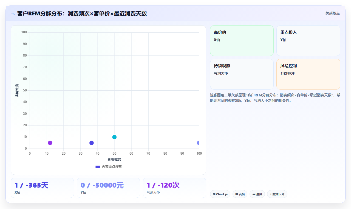Select the purple bubble near x=12
The height and width of the screenshot is (209, 351).
50,143
